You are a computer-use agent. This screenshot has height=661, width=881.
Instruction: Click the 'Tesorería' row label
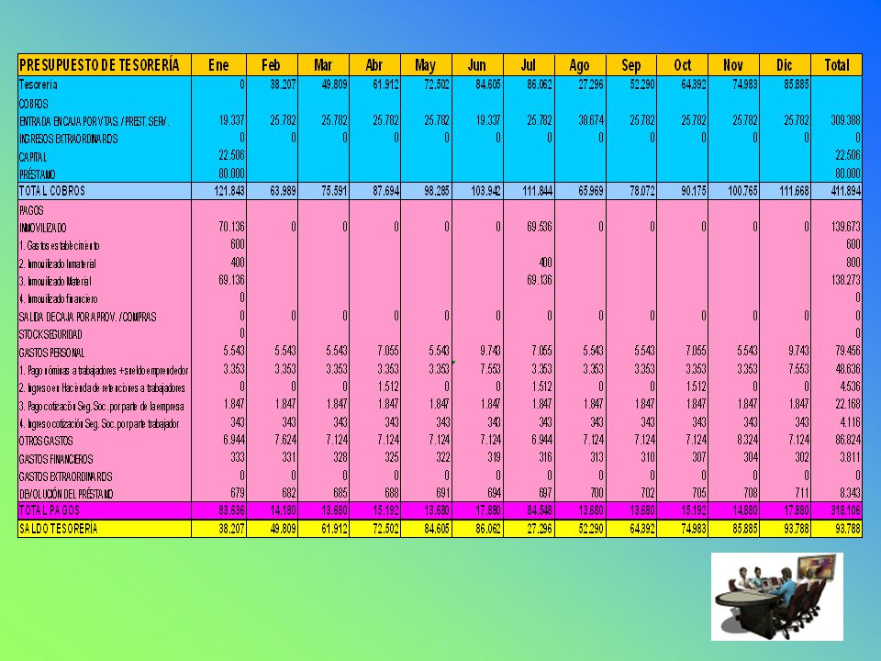tap(39, 84)
